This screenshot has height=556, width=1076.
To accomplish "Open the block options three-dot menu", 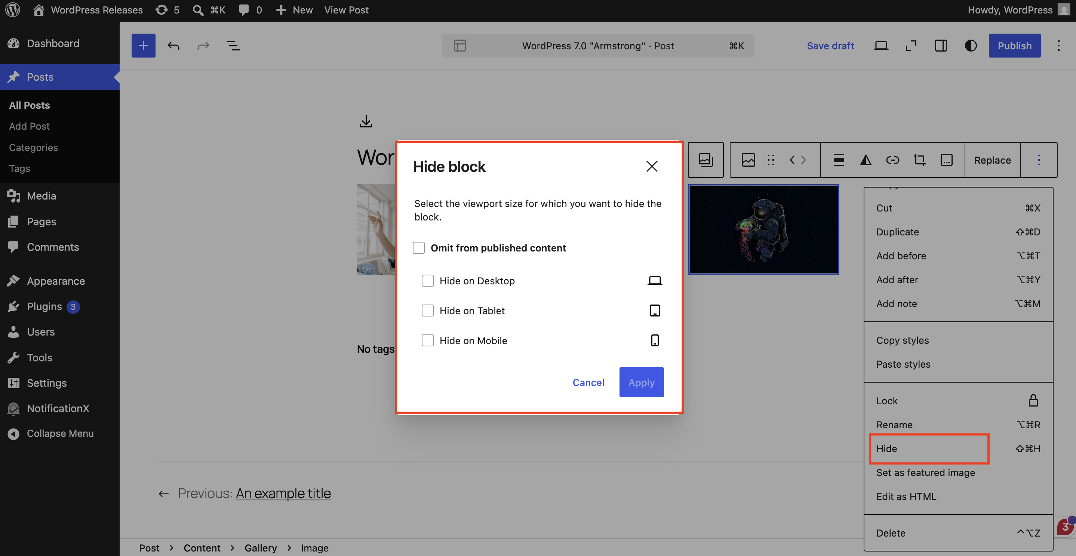I will (1038, 160).
